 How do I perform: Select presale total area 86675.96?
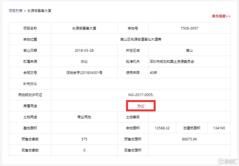[x=189, y=139]
